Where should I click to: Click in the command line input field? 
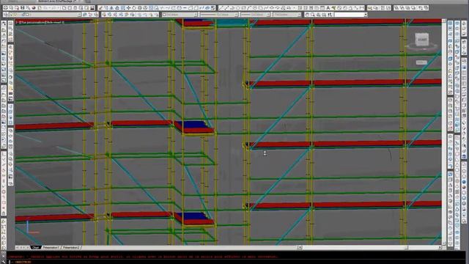236,262
